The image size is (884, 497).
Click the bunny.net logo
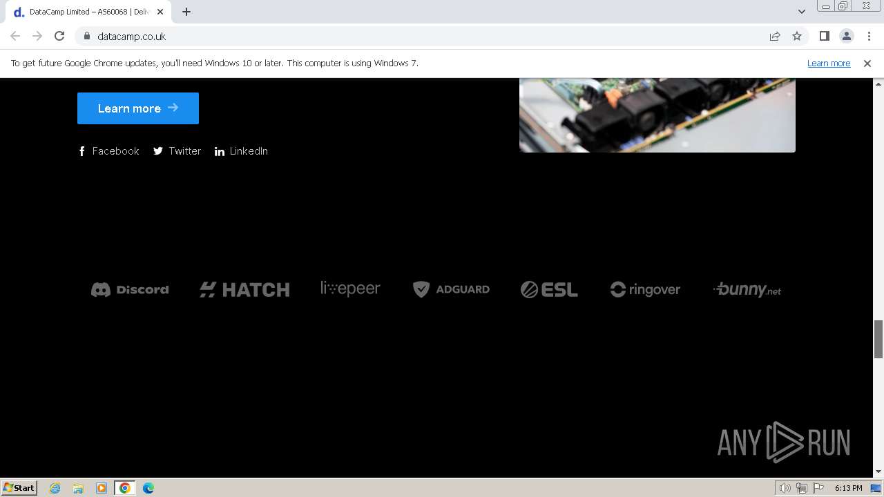coord(747,289)
